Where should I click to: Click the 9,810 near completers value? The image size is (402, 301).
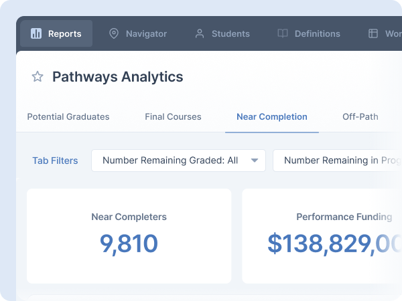pyautogui.click(x=129, y=243)
